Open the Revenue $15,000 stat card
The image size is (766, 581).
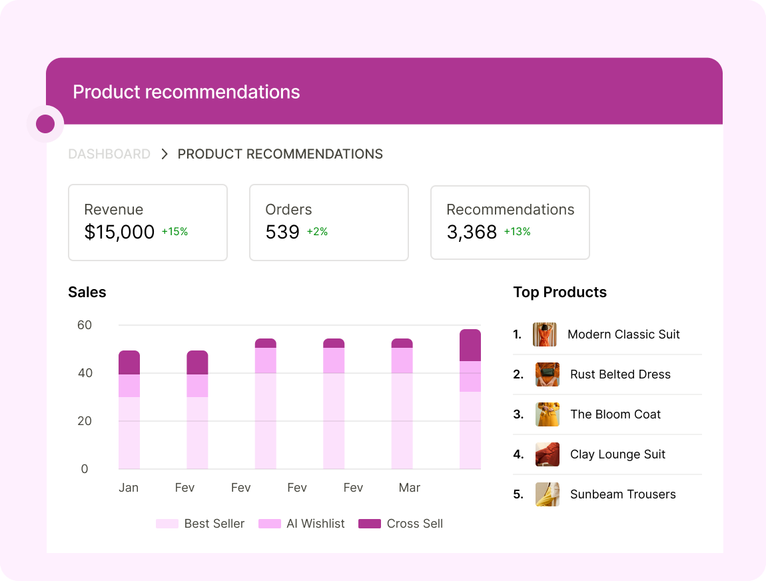148,223
